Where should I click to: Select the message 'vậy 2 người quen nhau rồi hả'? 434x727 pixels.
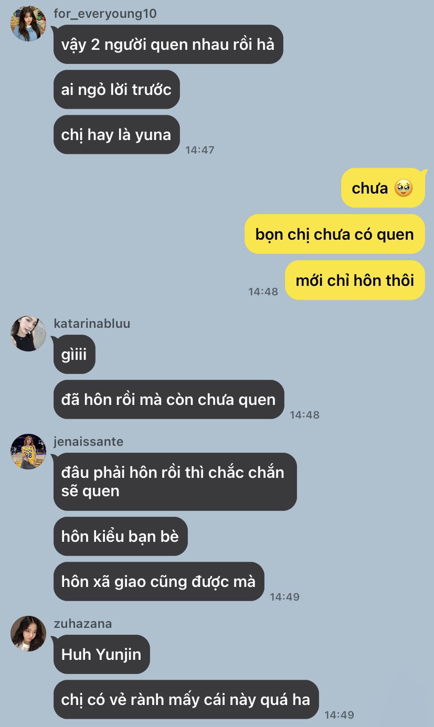click(168, 44)
